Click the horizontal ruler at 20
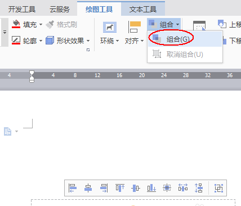The width and height of the screenshot is (241, 206). pos(142,75)
